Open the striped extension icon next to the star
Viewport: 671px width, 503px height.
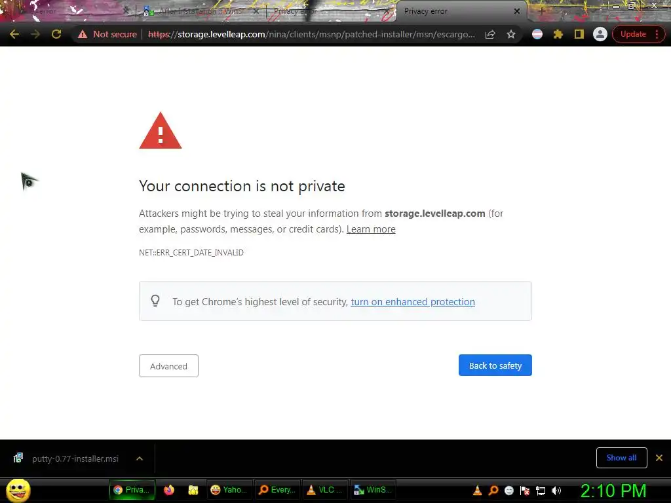537,34
